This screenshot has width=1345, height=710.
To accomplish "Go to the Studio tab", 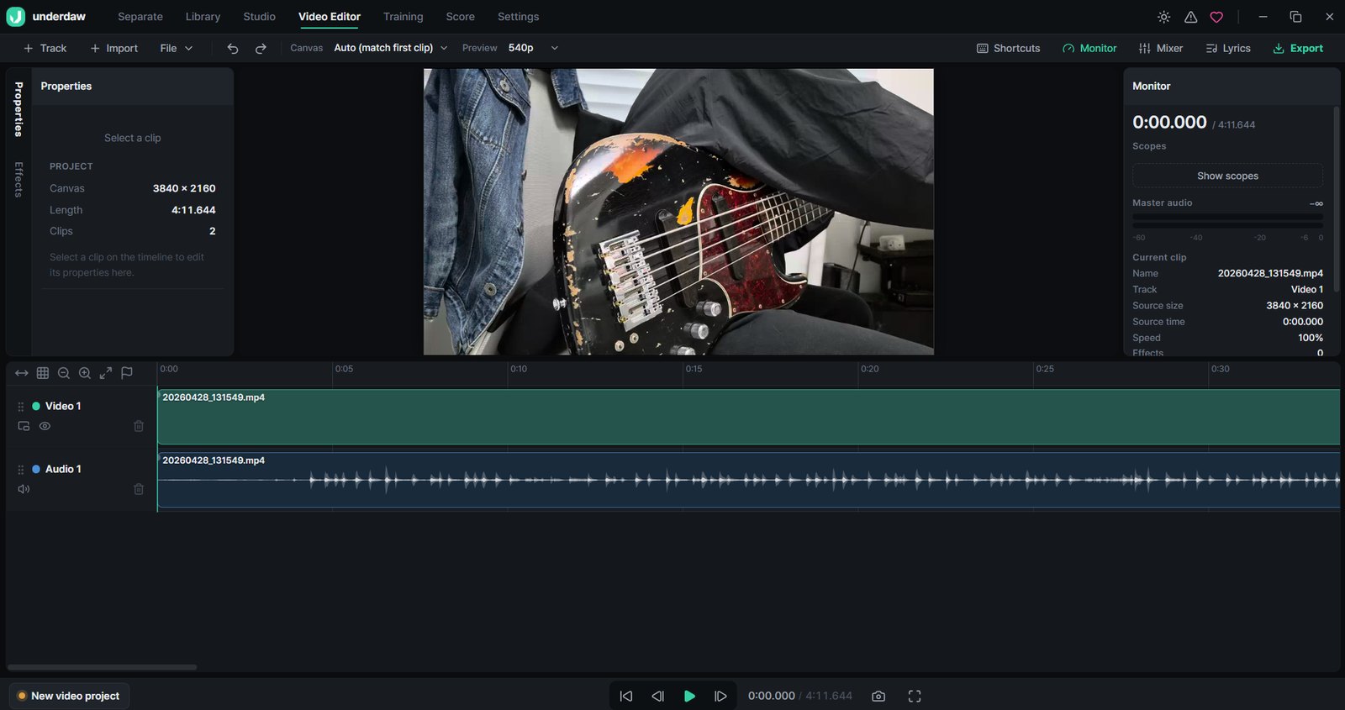I will click(x=259, y=17).
